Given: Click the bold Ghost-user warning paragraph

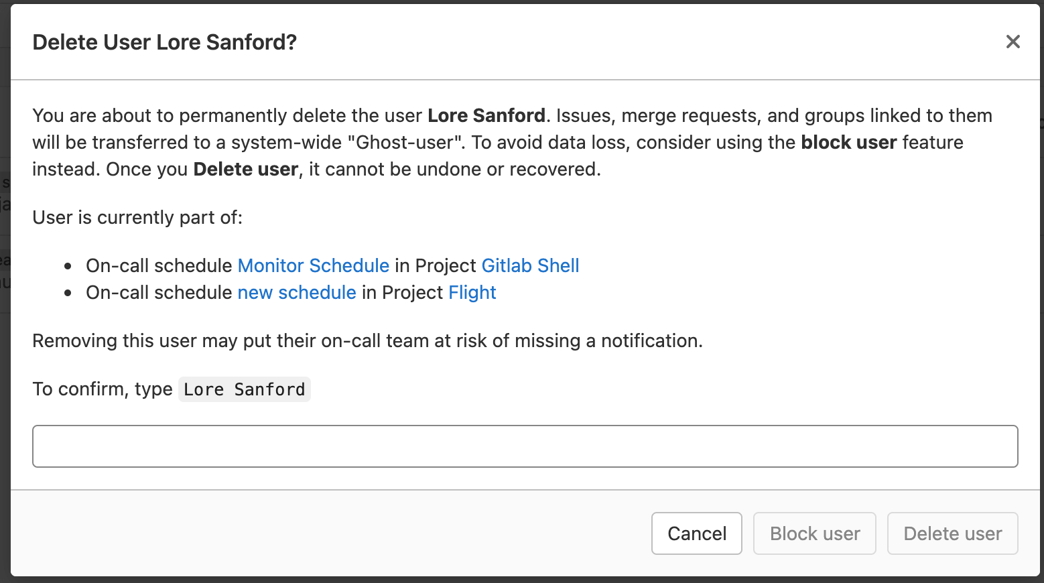Looking at the screenshot, I should tap(512, 142).
